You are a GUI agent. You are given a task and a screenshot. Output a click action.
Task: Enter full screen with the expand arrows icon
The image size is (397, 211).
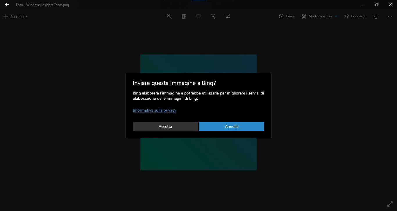coord(390,204)
